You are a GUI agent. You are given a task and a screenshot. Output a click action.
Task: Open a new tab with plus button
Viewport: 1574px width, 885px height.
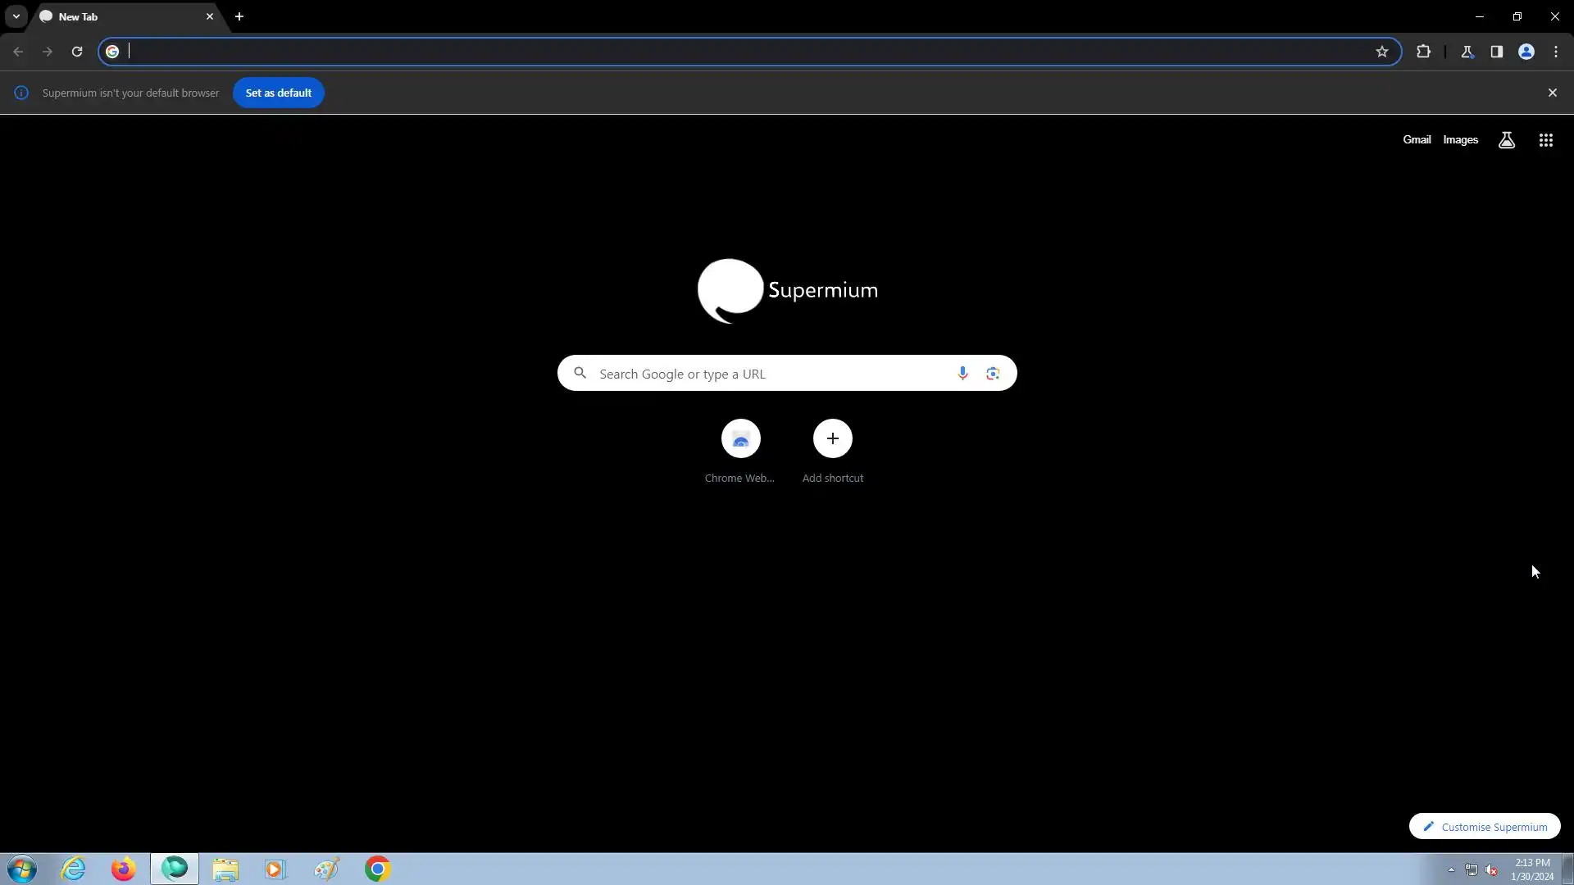239,16
